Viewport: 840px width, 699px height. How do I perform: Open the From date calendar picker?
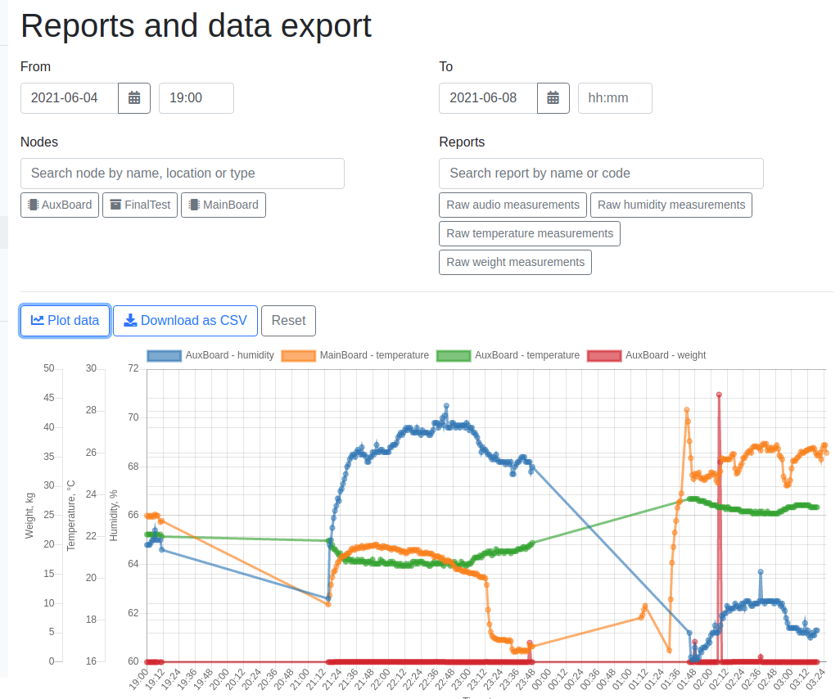[x=134, y=98]
